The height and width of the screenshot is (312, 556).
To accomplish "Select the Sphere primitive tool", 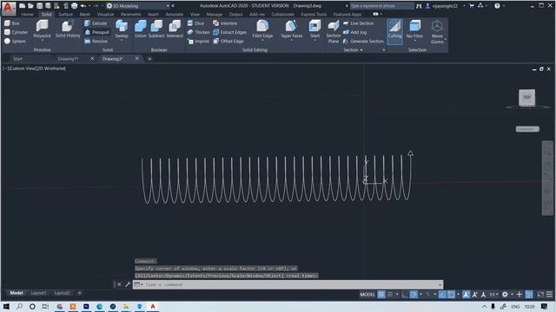I will pyautogui.click(x=15, y=41).
